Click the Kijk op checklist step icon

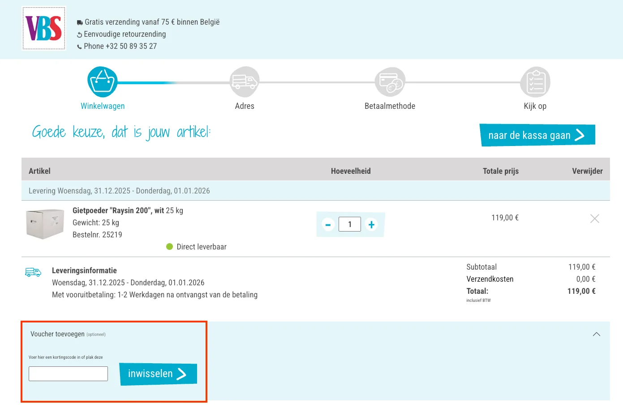[535, 82]
